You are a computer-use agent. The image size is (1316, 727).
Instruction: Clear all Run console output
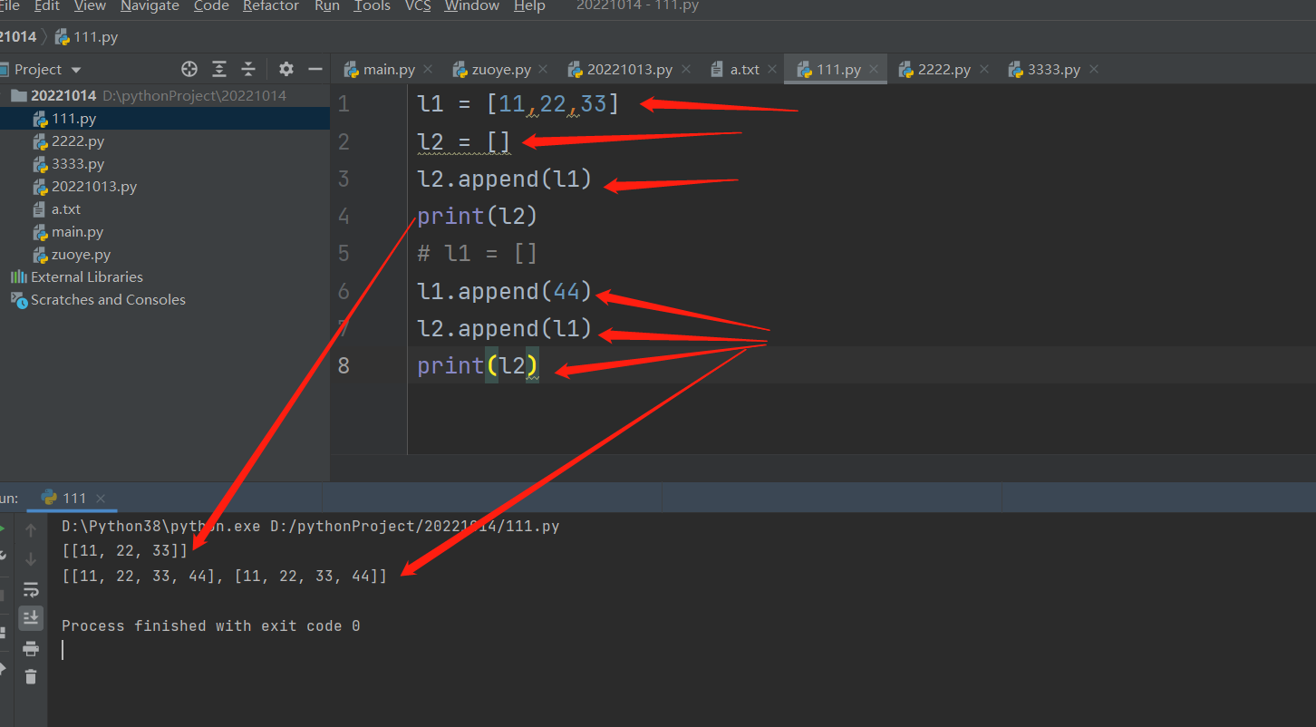pos(31,677)
